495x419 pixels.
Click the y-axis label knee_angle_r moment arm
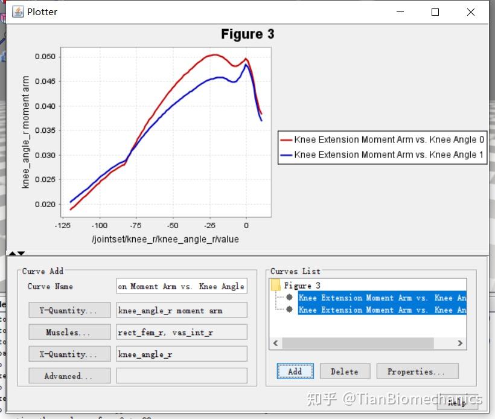tap(25, 132)
